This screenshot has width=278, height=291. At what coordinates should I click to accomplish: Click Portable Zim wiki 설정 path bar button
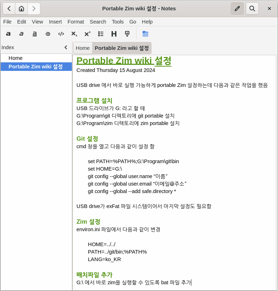(x=121, y=48)
